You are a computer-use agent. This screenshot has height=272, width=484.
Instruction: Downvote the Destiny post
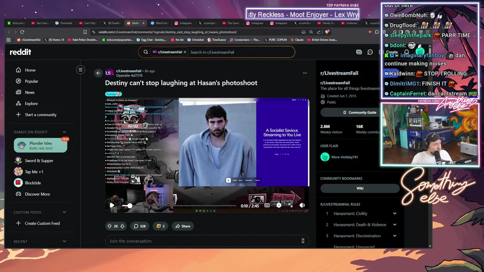(122, 226)
